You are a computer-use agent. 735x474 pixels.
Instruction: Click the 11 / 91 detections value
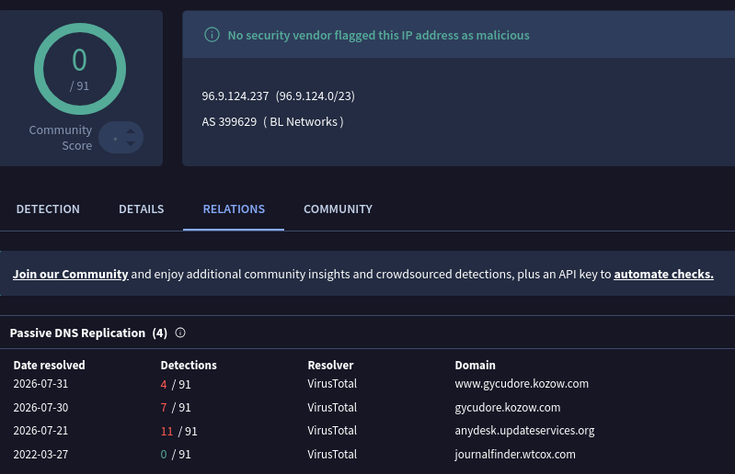pos(178,432)
